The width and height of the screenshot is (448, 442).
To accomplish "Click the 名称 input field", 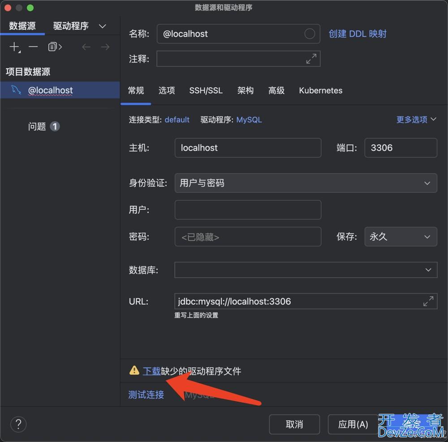I will click(x=238, y=34).
